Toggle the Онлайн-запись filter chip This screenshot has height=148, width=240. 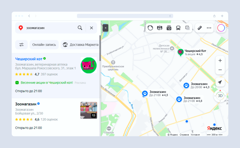[44, 45]
